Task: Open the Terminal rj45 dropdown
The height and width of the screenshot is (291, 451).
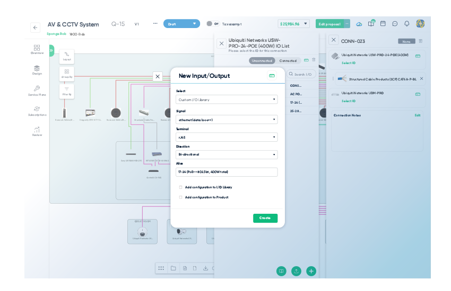Action: (x=227, y=137)
